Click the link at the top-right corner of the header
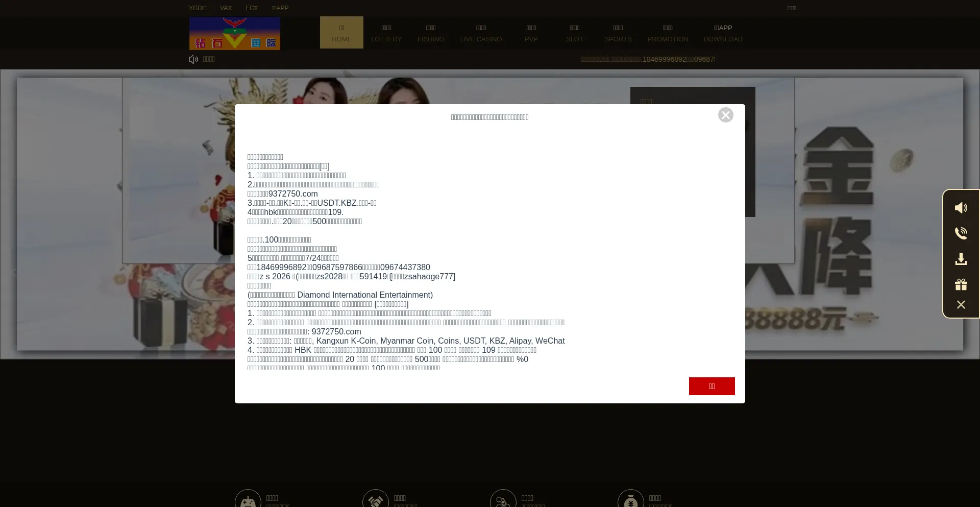Viewport: 980px width, 507px height. pyautogui.click(x=792, y=8)
